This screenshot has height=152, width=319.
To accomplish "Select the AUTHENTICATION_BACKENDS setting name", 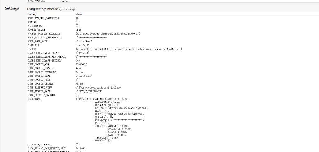I will 44,33.
